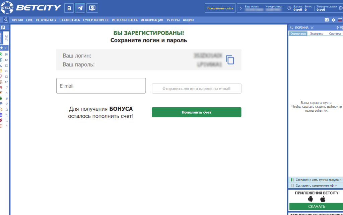Click the Russian flag language icon
This screenshot has width=343, height=215.
tap(340, 20)
